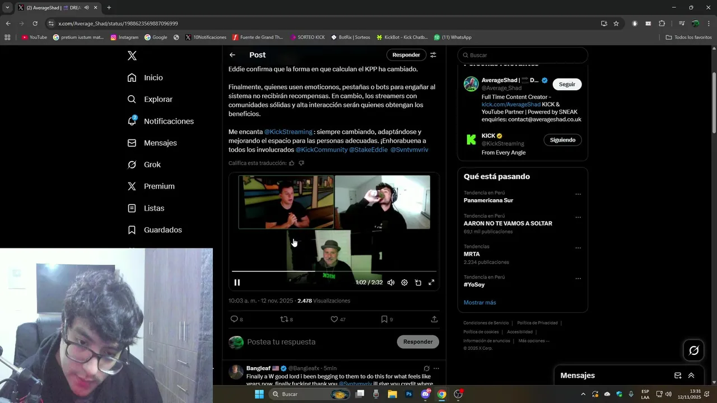Viewport: 717px width, 403px height.
Task: Open @Svntvmvriv mention in post
Action: [409, 150]
